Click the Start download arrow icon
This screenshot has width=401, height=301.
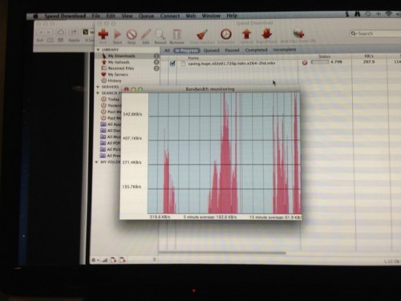pyautogui.click(x=117, y=35)
